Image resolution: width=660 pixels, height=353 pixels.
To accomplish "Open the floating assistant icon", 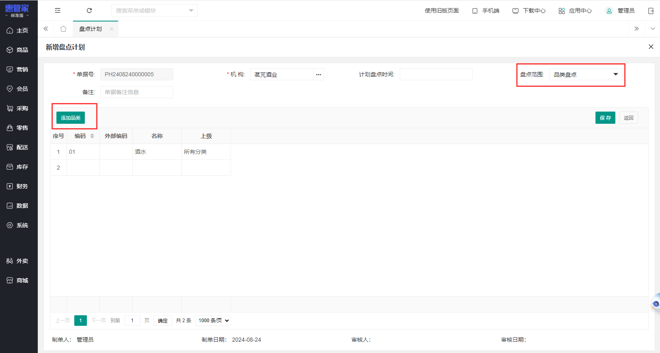I will [656, 304].
